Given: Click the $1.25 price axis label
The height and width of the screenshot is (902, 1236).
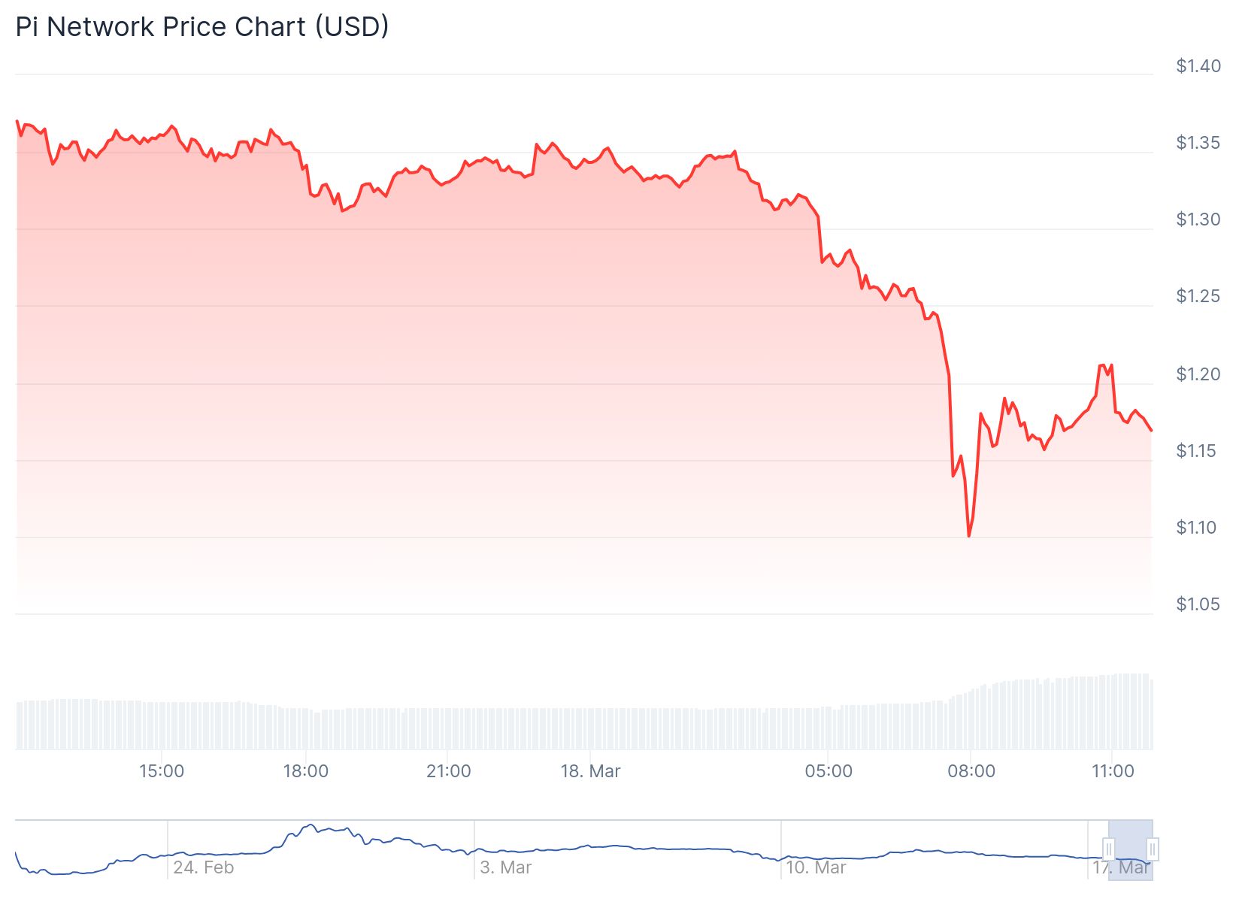Looking at the screenshot, I should click(x=1198, y=296).
